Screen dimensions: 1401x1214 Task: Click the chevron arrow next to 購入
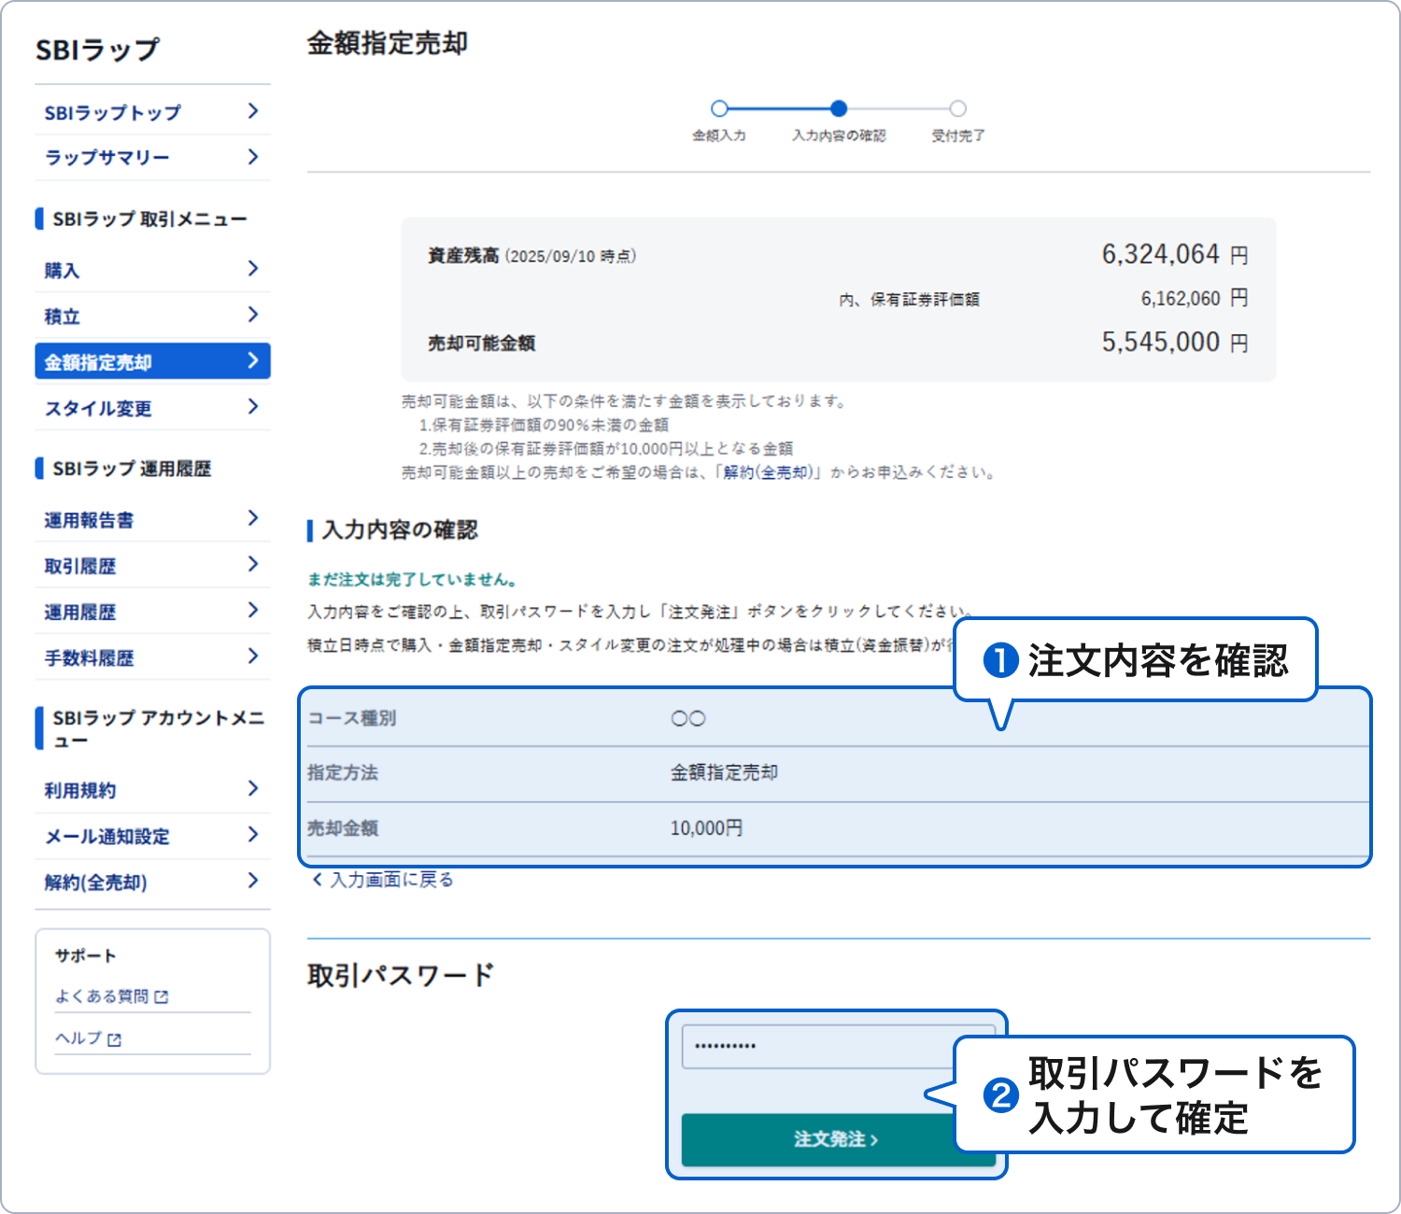(x=252, y=269)
